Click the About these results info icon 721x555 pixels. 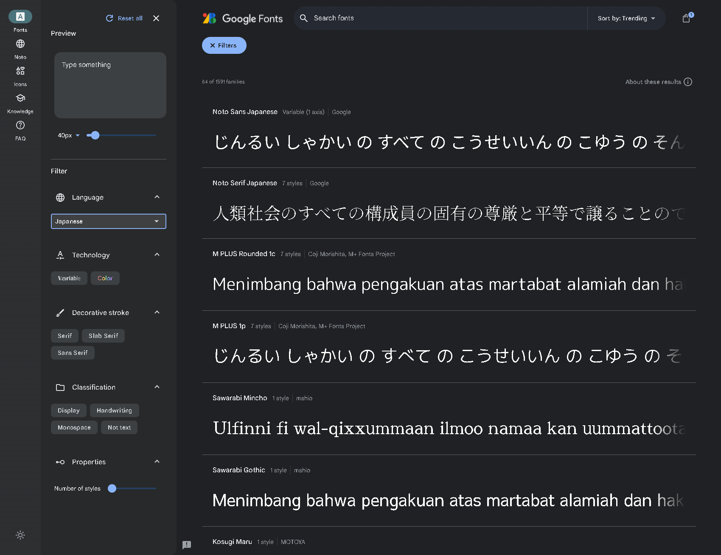pos(688,82)
